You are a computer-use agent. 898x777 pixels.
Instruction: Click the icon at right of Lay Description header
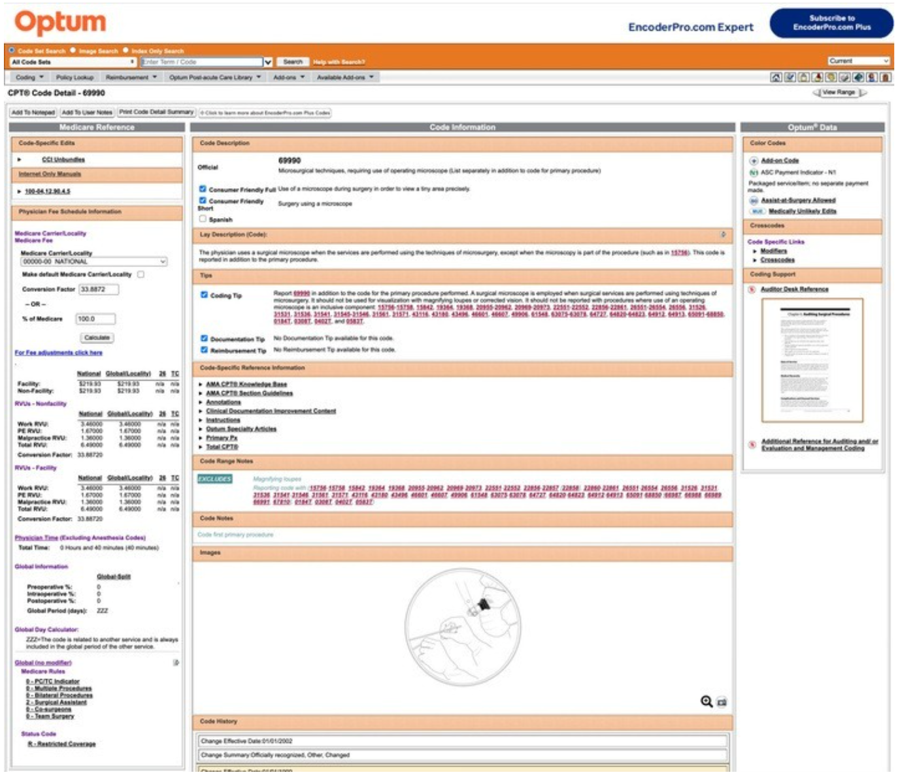point(723,234)
